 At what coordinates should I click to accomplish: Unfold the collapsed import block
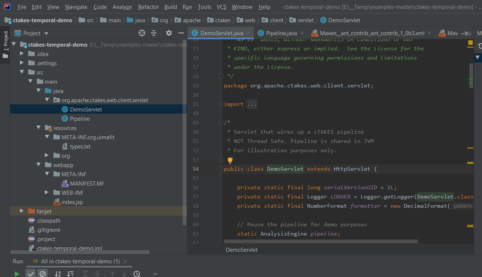pyautogui.click(x=221, y=104)
